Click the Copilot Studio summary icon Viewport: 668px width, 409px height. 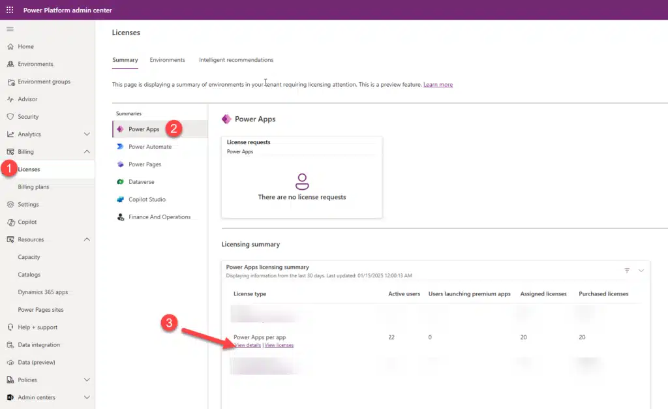tap(121, 200)
